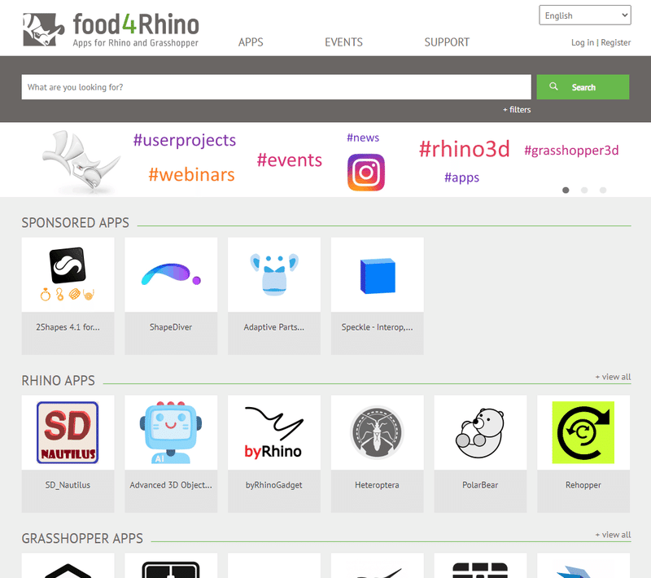This screenshot has width=651, height=578.
Task: Click the green Search button
Action: (x=583, y=87)
